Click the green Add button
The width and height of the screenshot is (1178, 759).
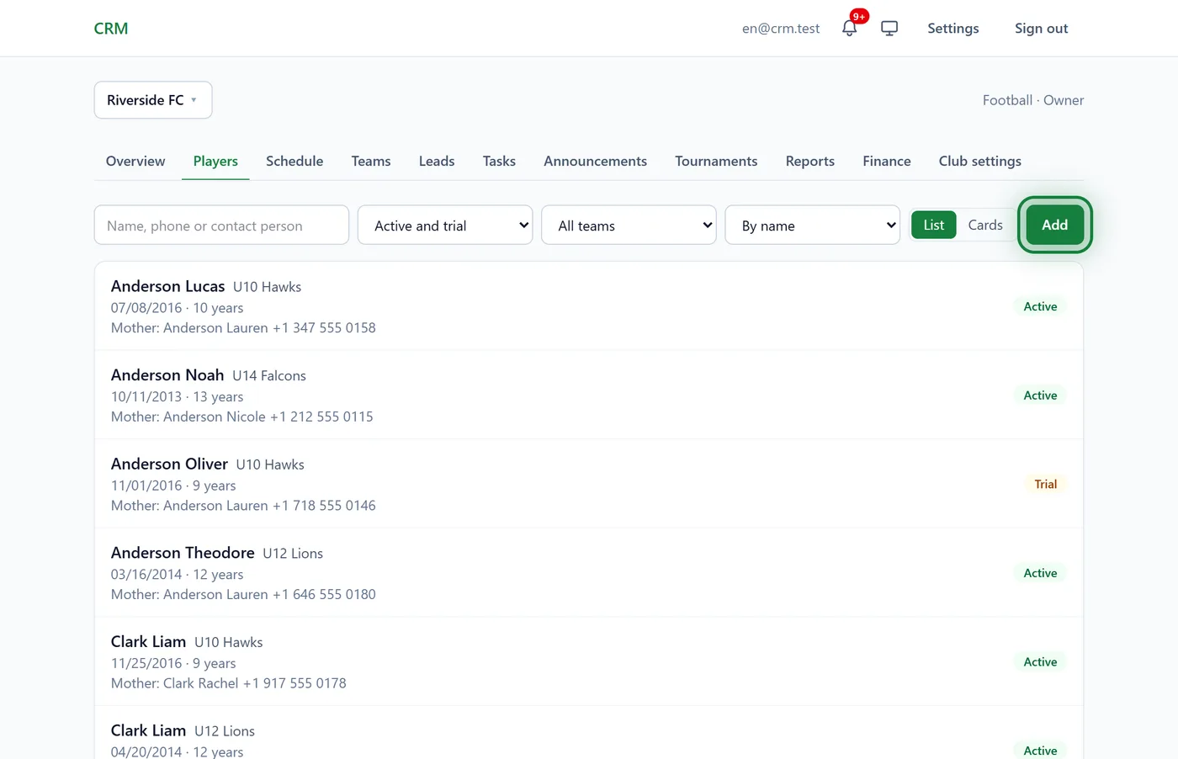pyautogui.click(x=1055, y=225)
